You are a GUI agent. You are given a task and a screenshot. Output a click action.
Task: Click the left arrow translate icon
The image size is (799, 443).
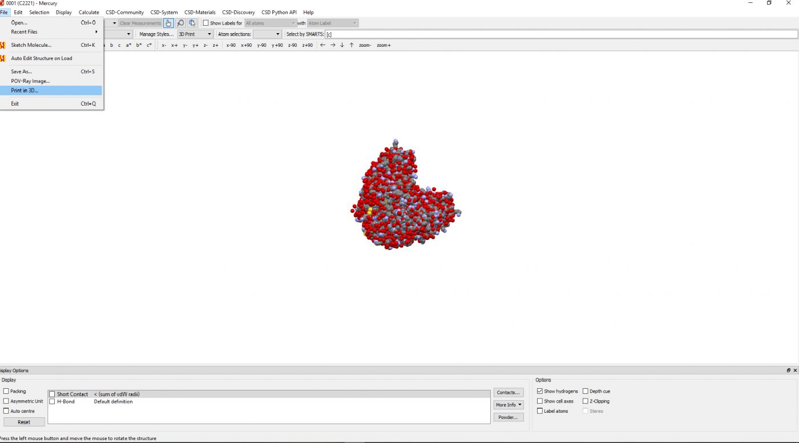[322, 45]
